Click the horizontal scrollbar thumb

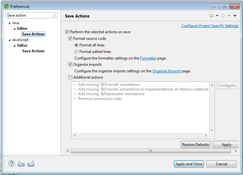coord(150,151)
